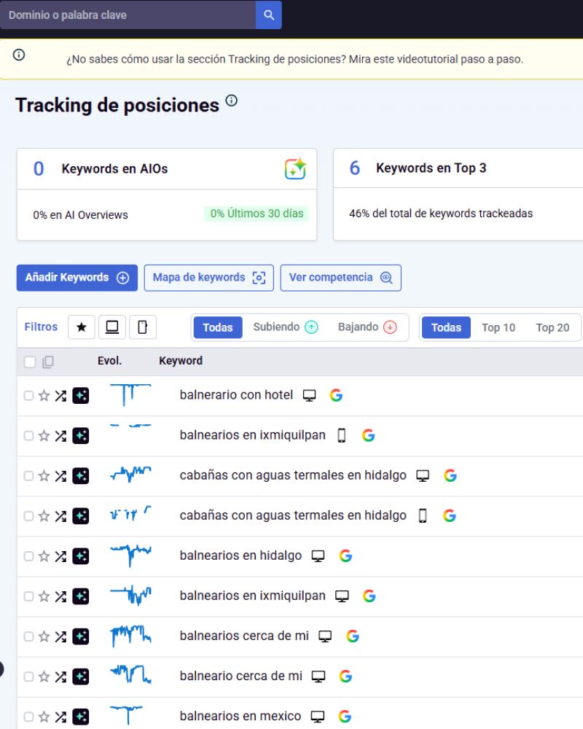Filter by mobile device icon button
The height and width of the screenshot is (729, 583).
click(x=143, y=327)
